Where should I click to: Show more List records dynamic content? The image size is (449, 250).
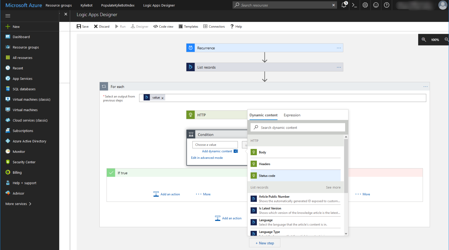(333, 187)
